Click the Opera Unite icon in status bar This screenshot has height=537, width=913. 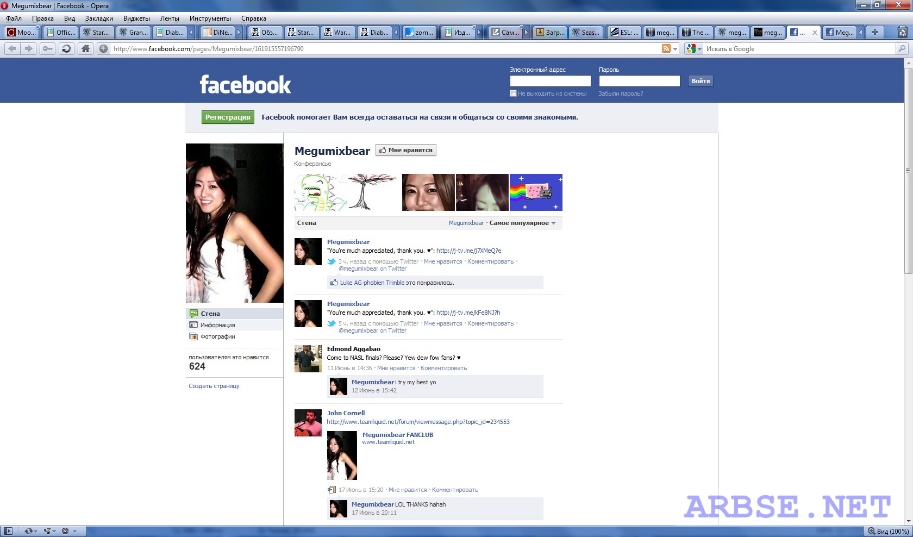point(48,531)
